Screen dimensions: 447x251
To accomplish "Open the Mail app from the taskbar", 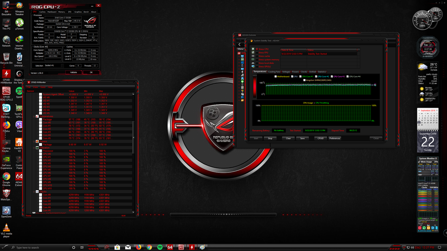I will point(128,247).
